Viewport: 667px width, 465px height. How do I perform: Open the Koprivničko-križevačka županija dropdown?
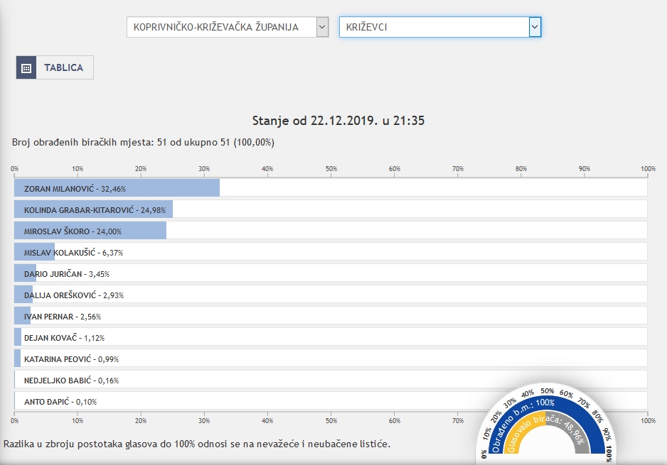point(227,28)
